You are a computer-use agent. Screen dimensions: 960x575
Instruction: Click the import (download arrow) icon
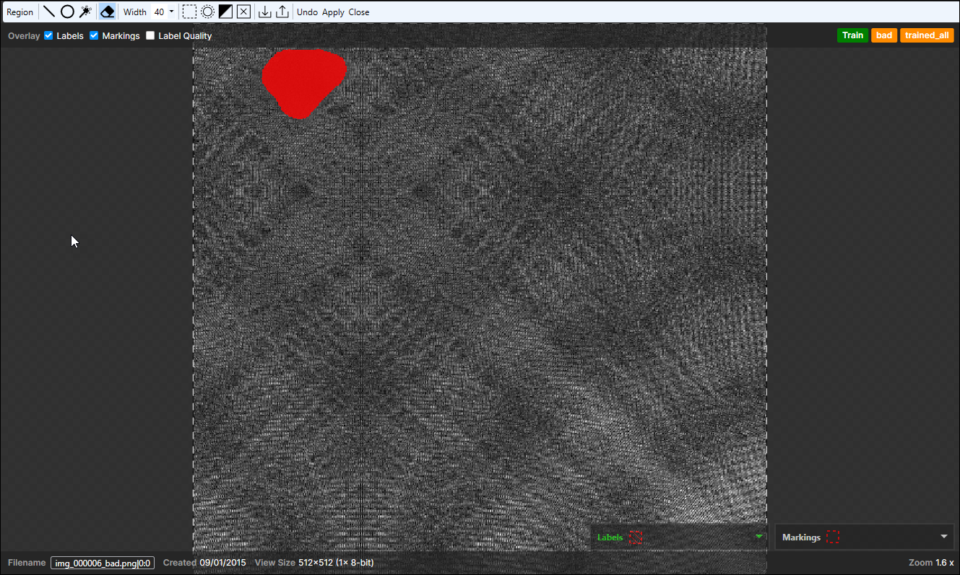point(265,12)
